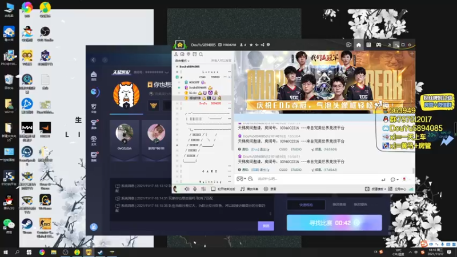This screenshot has height=257, width=457.
Task: Click the taskbar clock showing 18:16
Action: point(436,252)
